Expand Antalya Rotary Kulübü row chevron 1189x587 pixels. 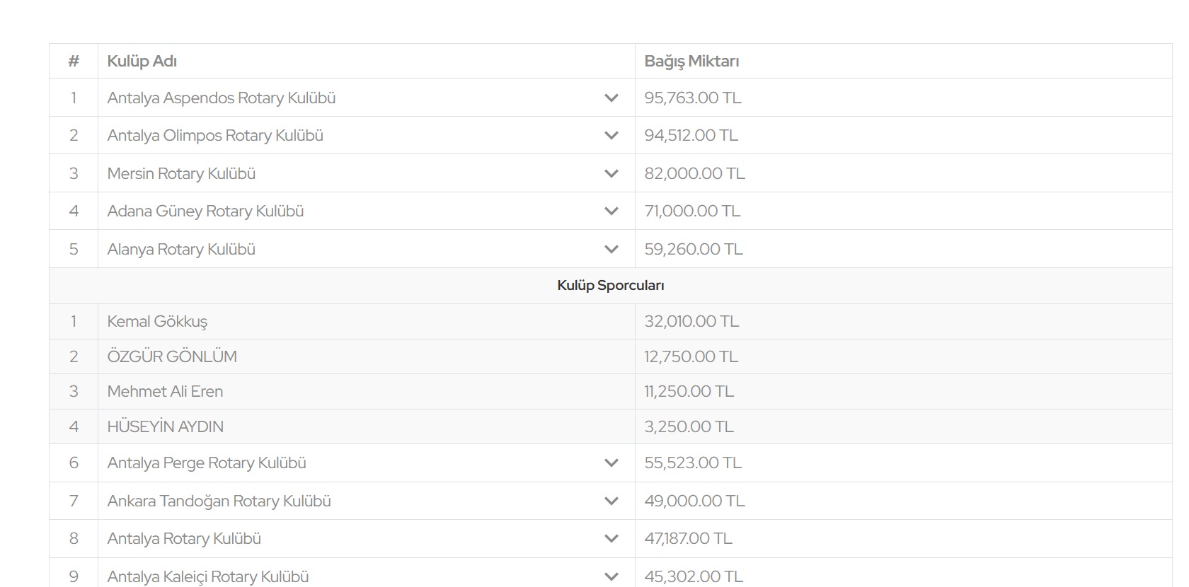click(x=611, y=539)
